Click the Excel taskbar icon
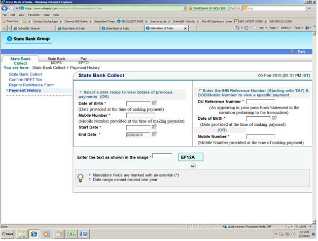 71,234
